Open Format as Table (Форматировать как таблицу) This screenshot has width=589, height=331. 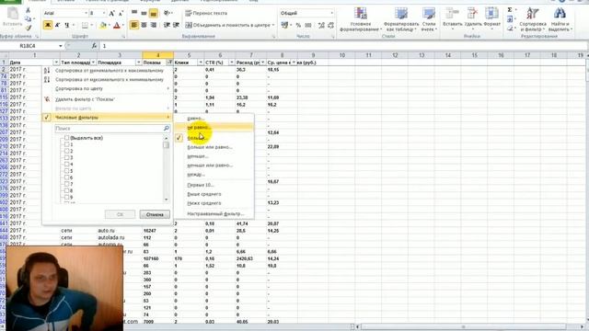(x=401, y=19)
